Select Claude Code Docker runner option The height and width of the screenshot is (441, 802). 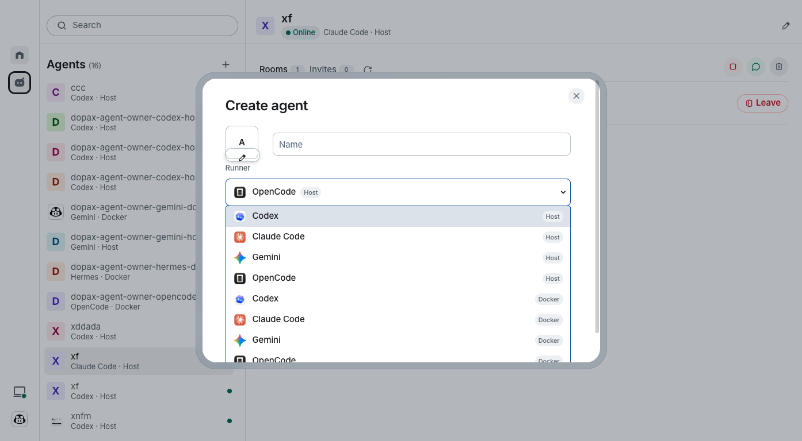pos(398,320)
